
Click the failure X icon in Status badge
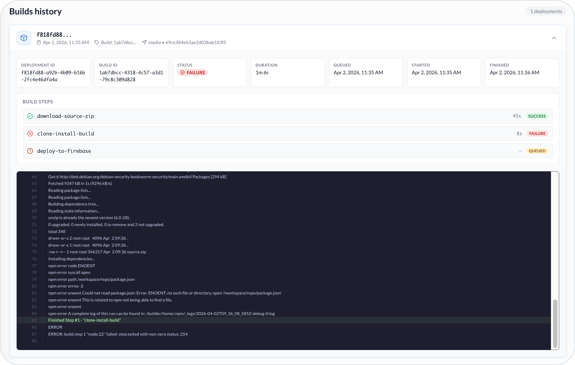pos(182,72)
